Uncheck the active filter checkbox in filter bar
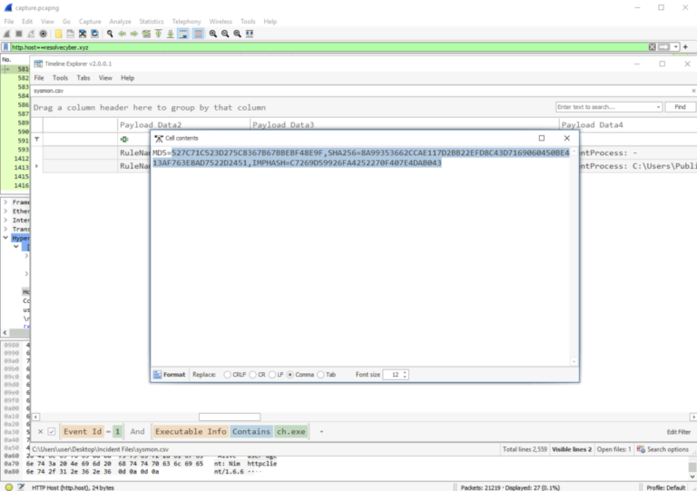The width and height of the screenshot is (697, 491). point(52,432)
